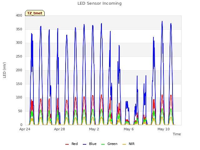Click the 350 y-axis tick label

(19, 29)
